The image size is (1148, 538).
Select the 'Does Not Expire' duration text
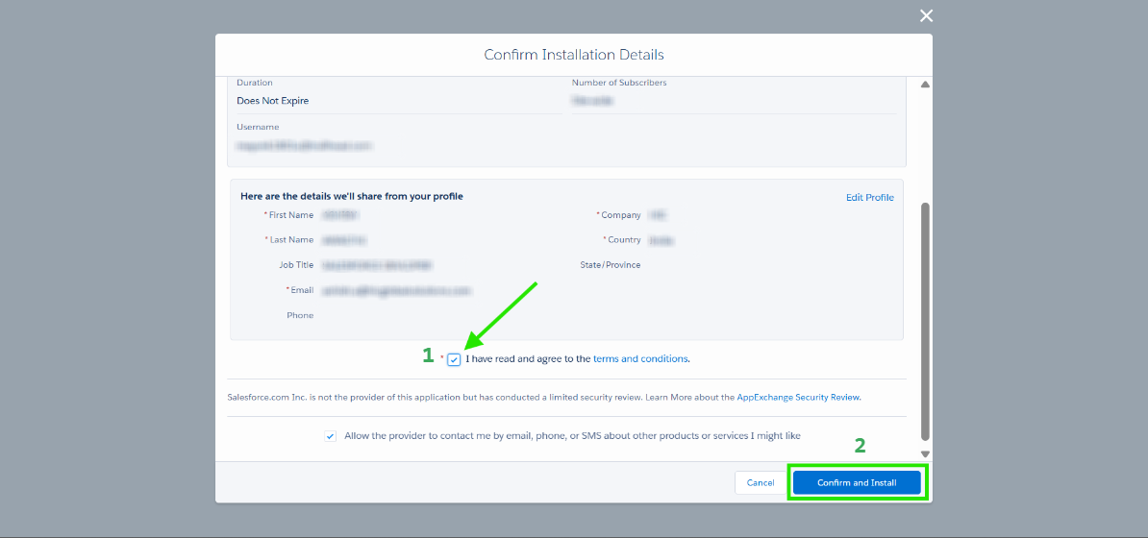[x=272, y=101]
